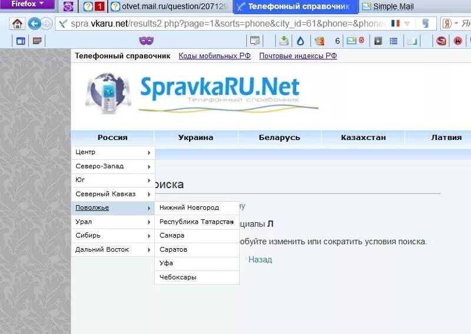Screen dimensions: 471x334
Task: Click the notes icon with red strip
Action: [x=37, y=41]
